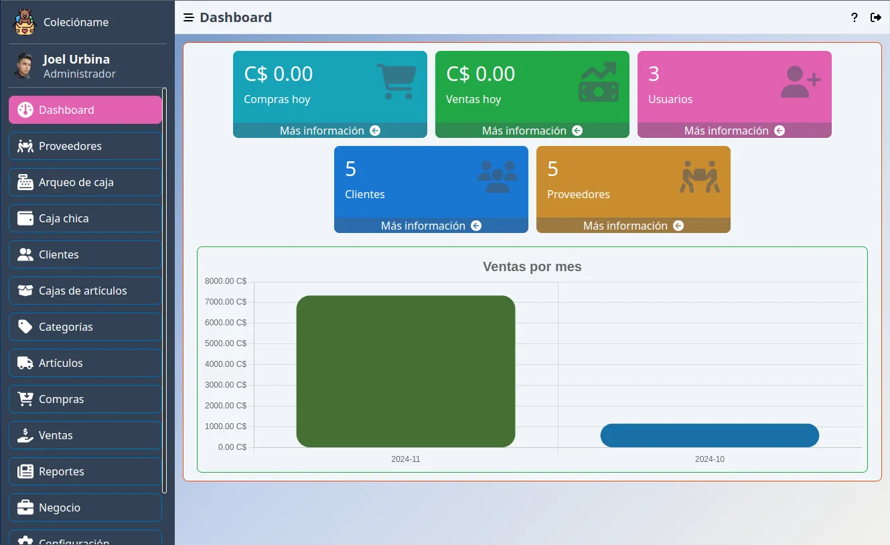
Task: Click the Arqueo de caja cash register icon
Action: pos(24,181)
